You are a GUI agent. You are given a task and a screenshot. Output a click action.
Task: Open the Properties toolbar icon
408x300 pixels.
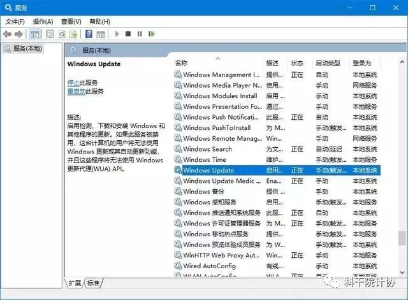[x=50, y=34]
